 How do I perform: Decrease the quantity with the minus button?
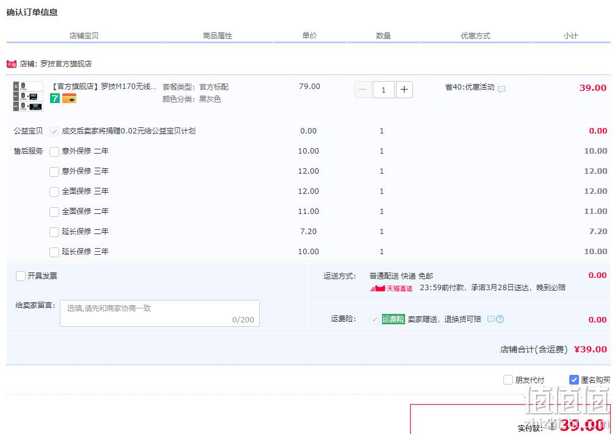363,90
